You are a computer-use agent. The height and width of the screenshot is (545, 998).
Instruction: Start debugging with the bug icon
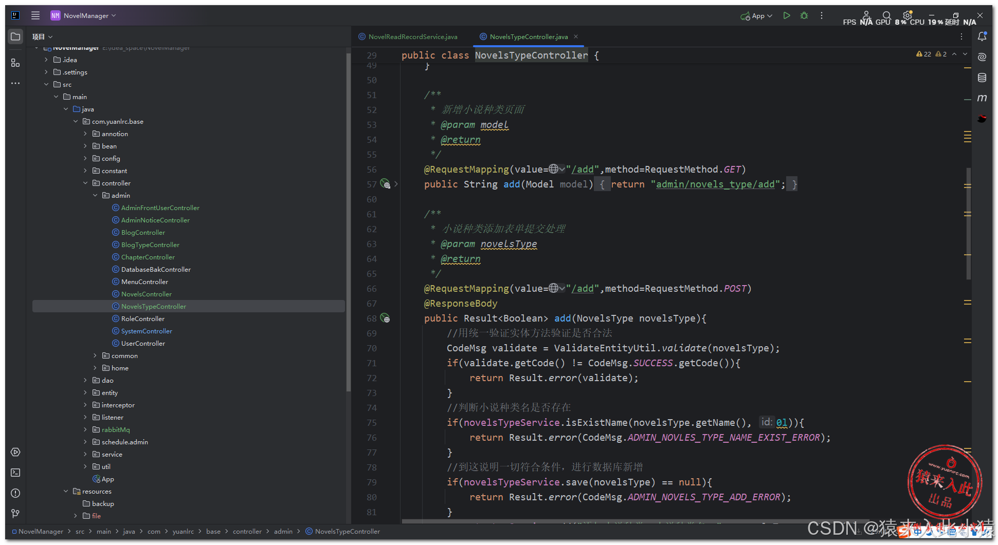tap(804, 16)
